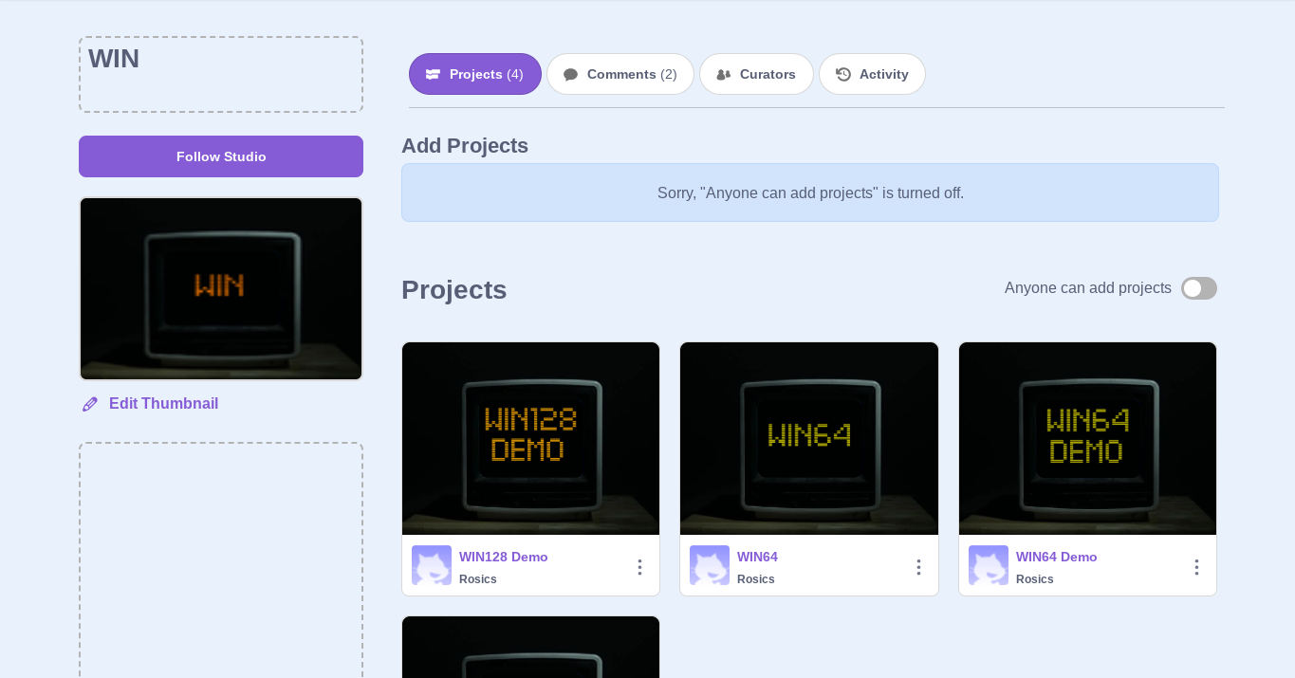
Task: Click the clock icon on the Activity tab
Action: pyautogui.click(x=841, y=73)
